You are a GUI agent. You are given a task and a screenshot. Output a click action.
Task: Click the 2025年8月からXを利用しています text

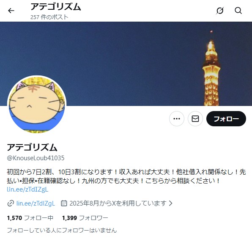tap(118, 203)
